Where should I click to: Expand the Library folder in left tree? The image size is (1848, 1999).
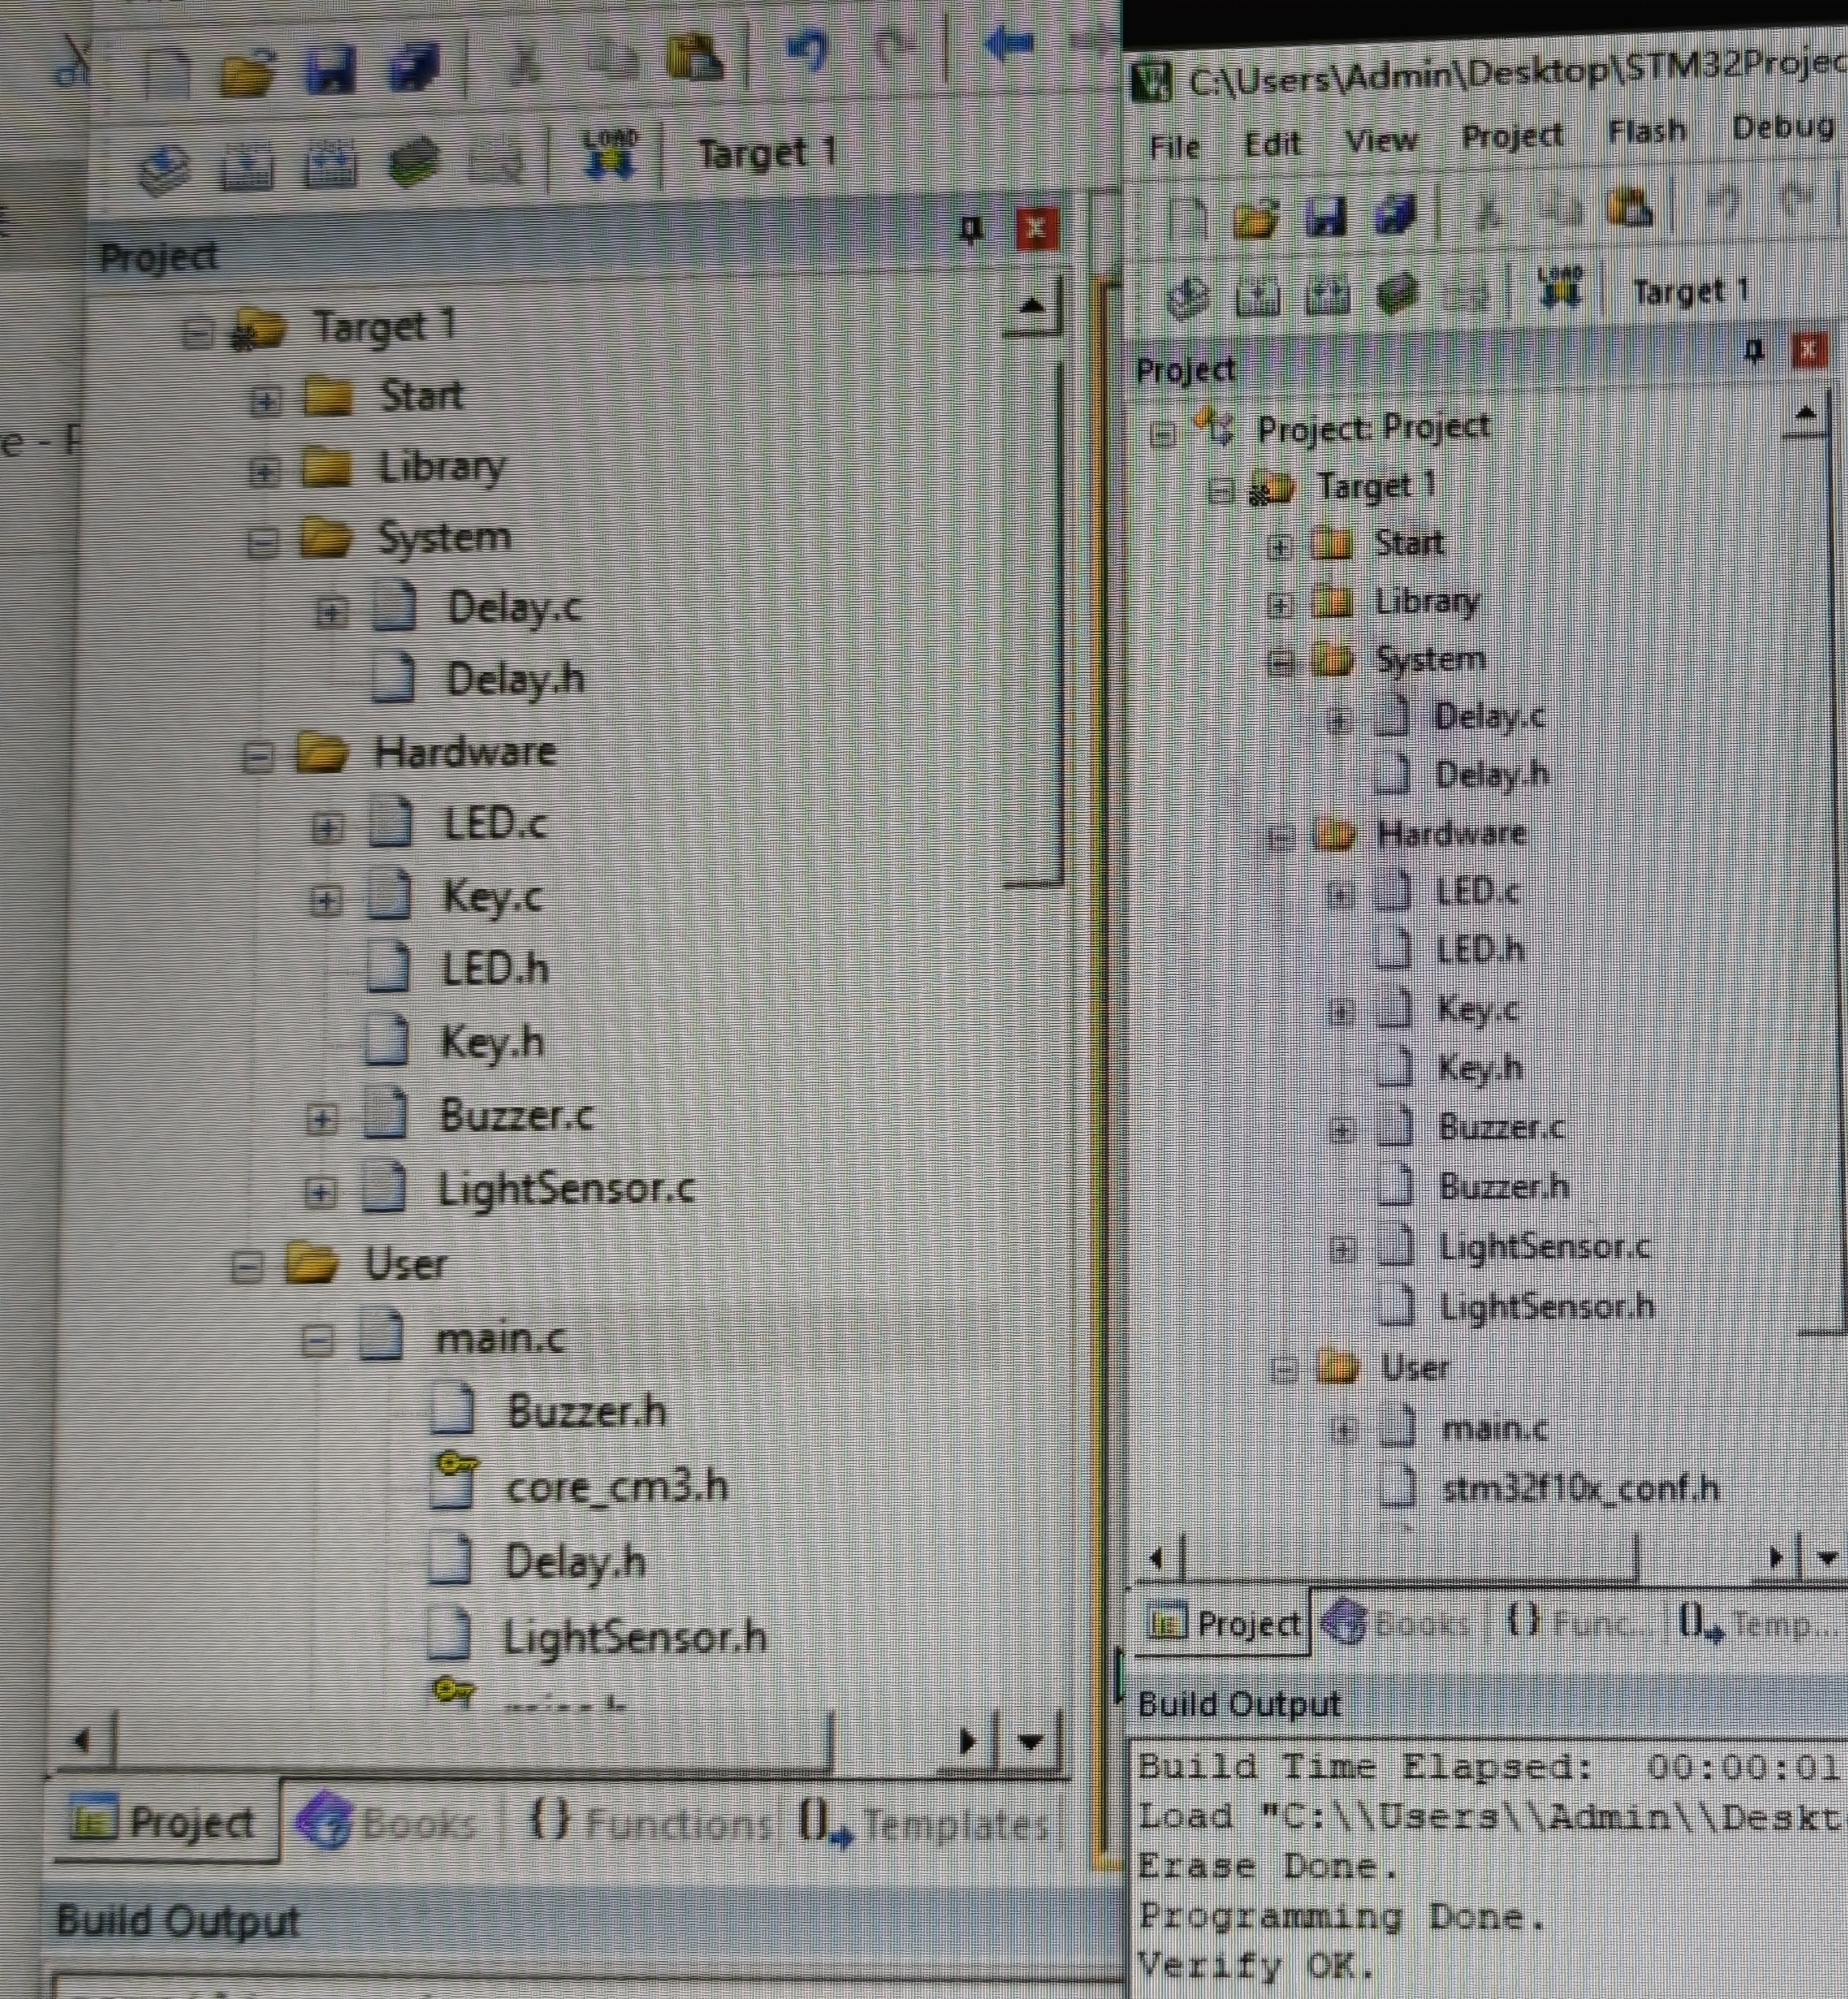(264, 471)
